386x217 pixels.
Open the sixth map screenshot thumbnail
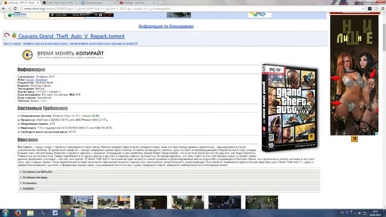[262, 203]
